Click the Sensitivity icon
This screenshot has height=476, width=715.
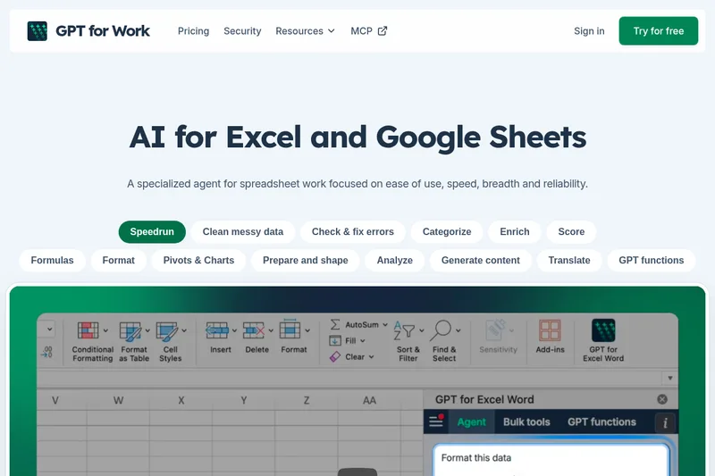click(x=496, y=330)
